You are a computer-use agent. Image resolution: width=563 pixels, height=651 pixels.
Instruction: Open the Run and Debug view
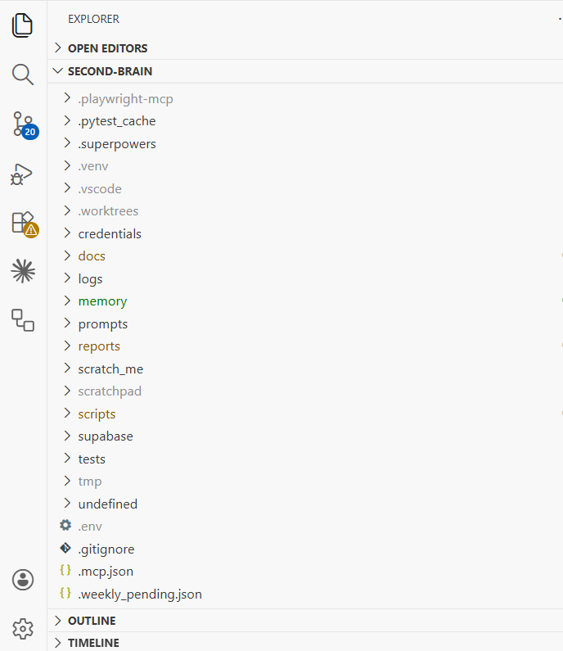21,174
